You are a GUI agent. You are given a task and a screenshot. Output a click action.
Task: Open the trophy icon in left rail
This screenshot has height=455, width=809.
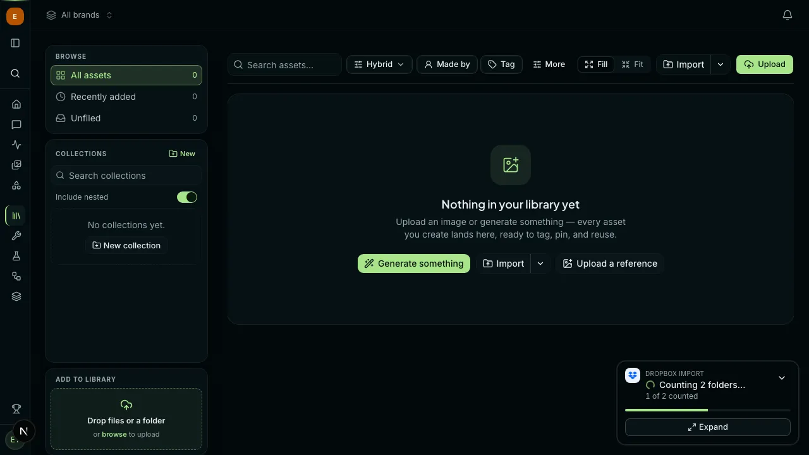16,409
